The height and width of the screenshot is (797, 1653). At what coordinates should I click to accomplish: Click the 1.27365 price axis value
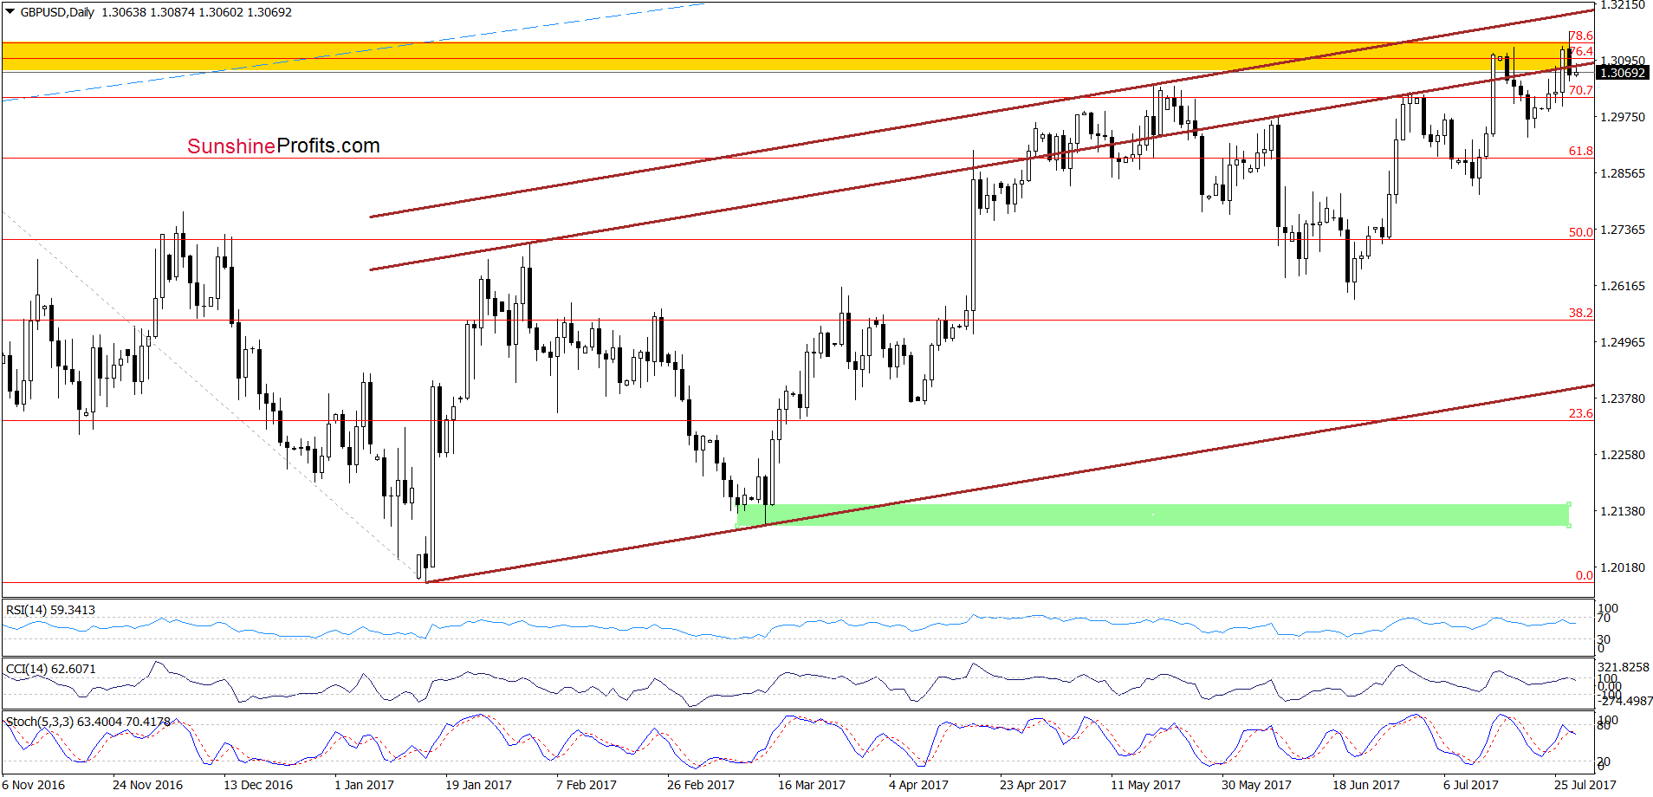(x=1622, y=230)
